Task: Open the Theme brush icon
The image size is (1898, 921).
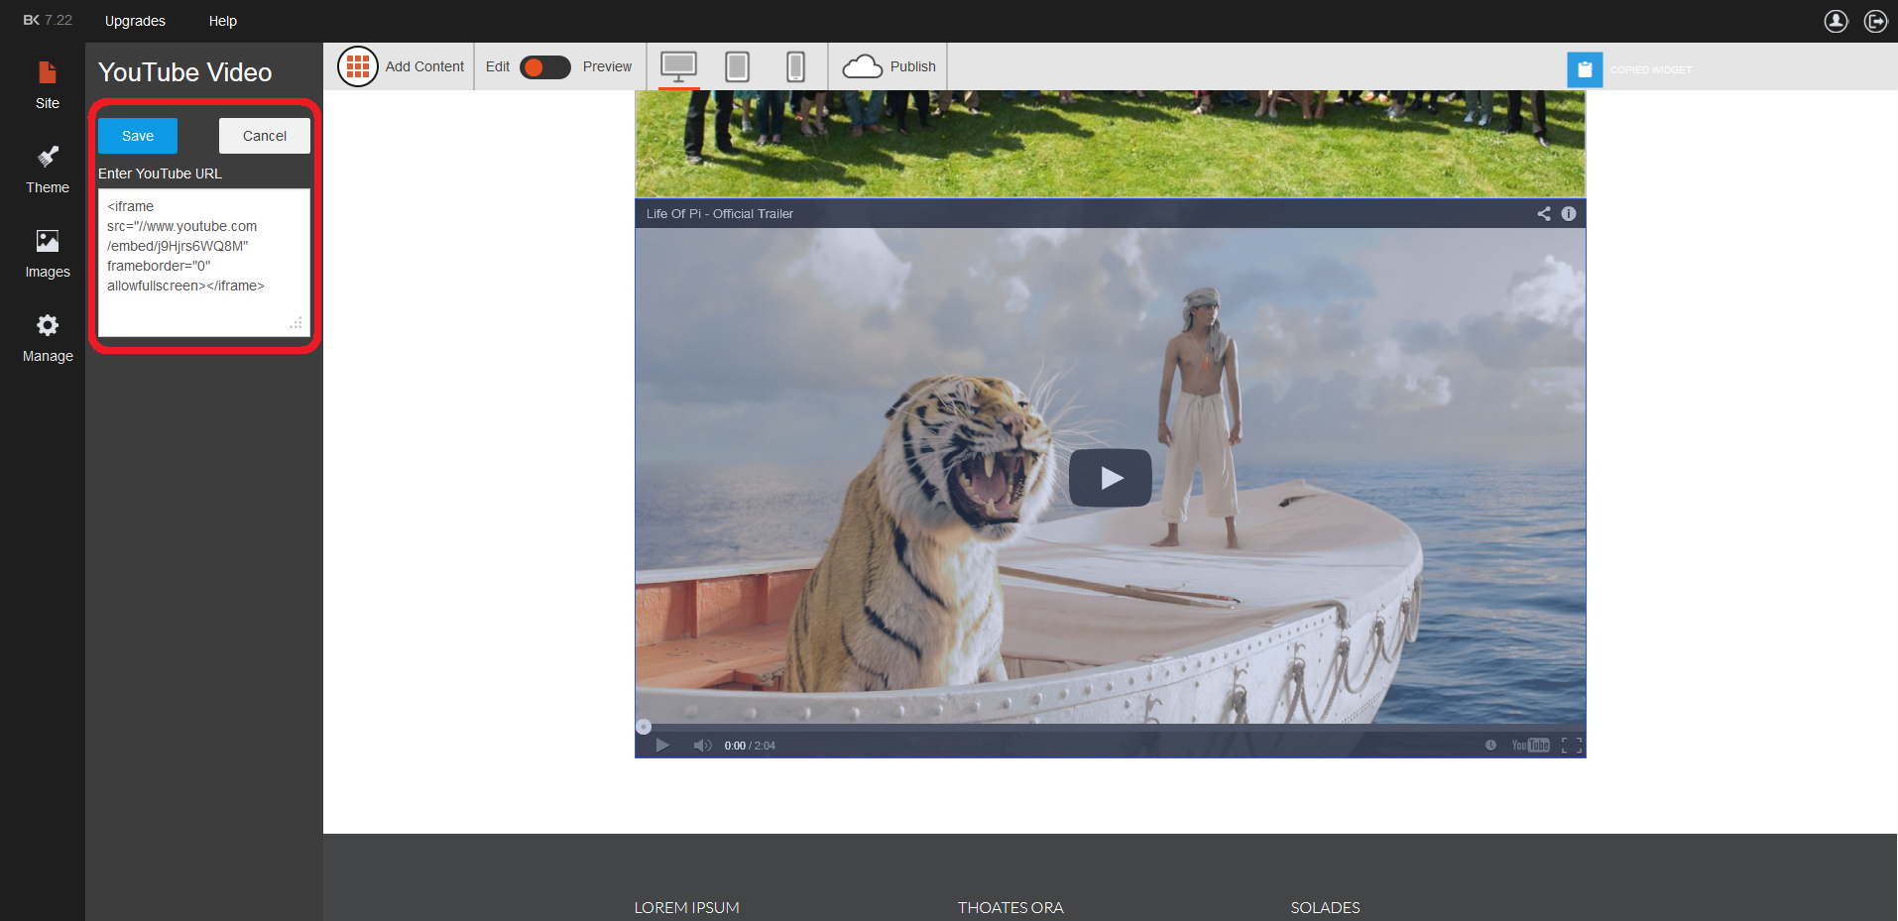Action: 47,157
